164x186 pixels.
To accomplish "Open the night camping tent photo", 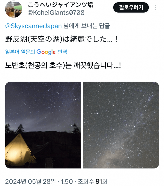I will coord(43,125).
